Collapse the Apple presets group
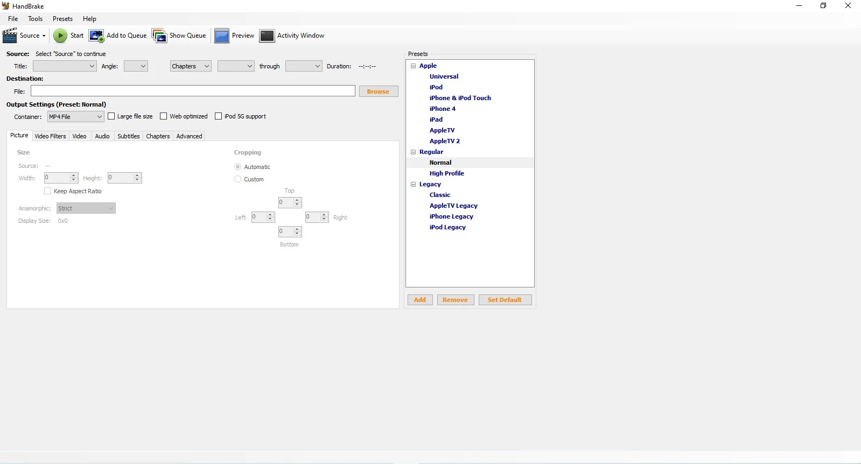 (414, 66)
